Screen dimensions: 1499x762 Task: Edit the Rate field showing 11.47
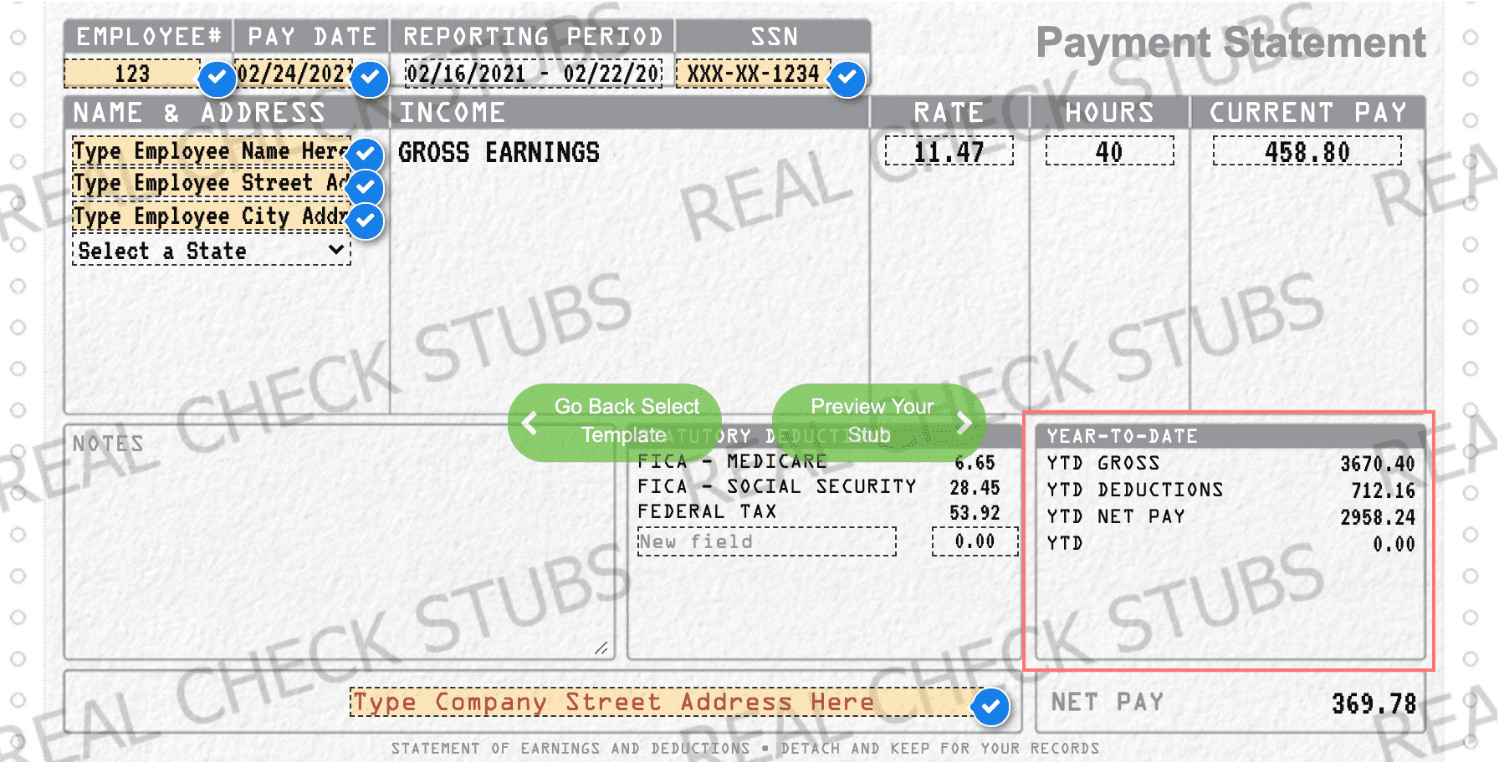949,151
